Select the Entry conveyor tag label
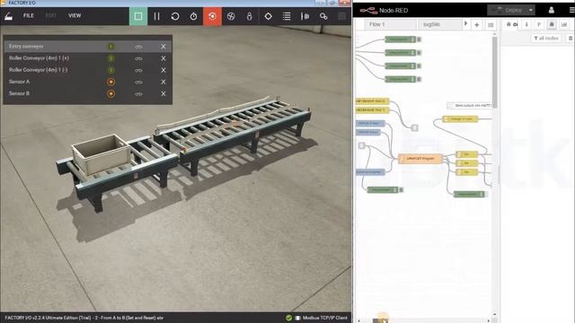575x323 pixels. coord(26,47)
